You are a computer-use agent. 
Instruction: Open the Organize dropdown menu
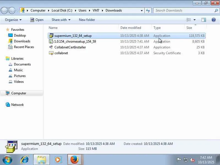(13, 20)
